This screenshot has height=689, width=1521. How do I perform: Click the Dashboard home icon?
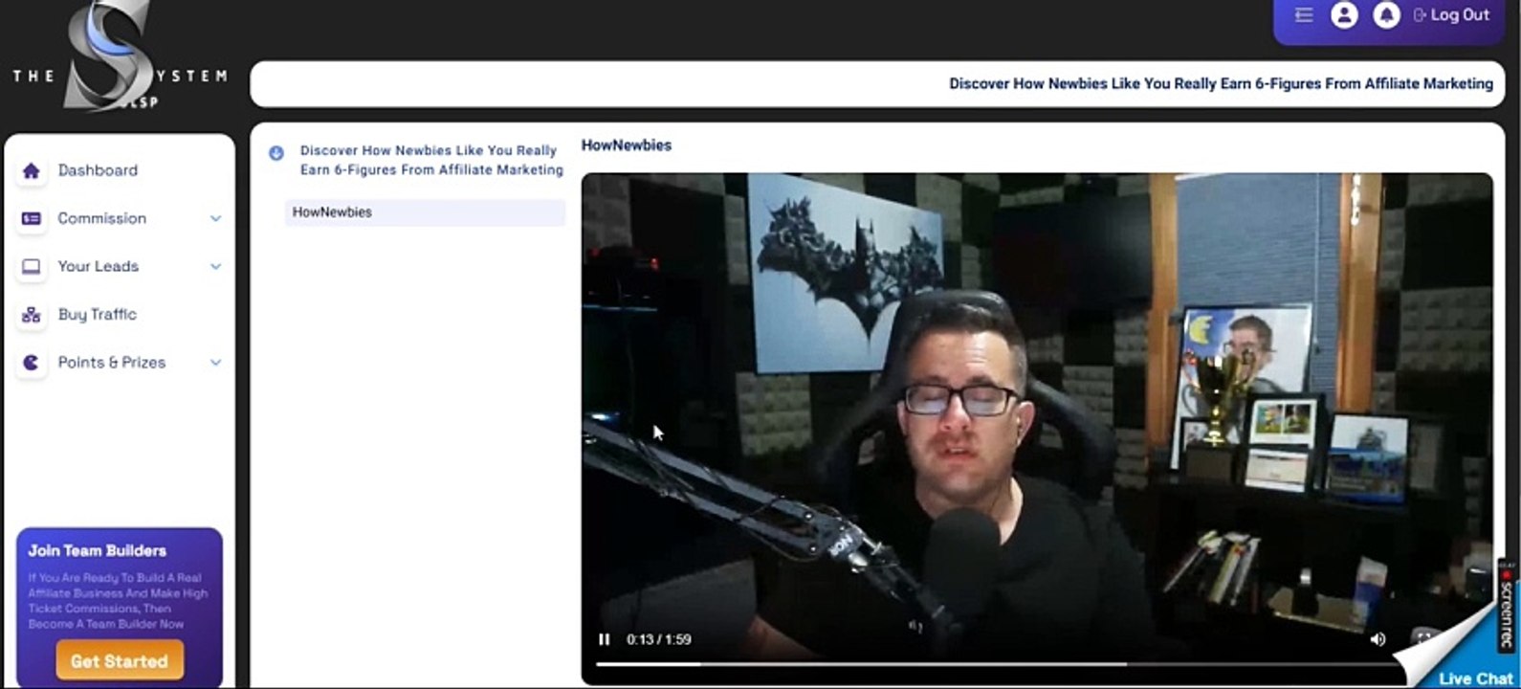click(31, 170)
